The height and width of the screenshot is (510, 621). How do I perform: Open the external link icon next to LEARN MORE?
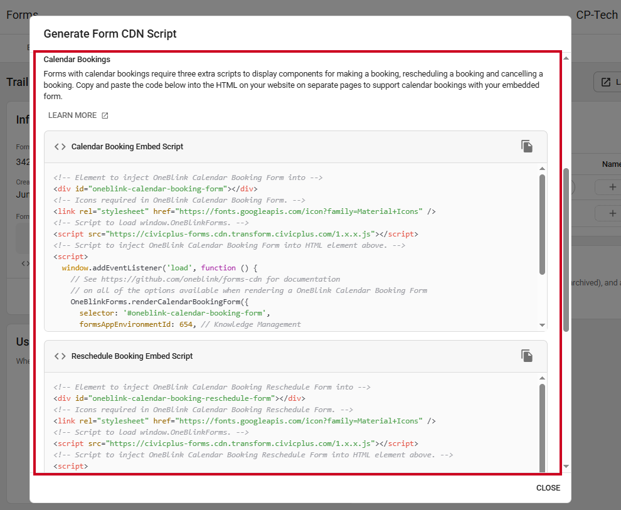click(105, 115)
